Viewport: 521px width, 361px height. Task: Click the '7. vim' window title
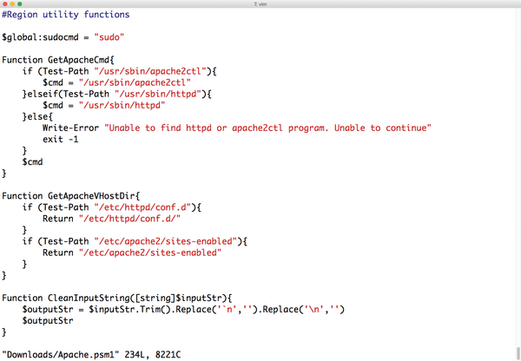260,4
